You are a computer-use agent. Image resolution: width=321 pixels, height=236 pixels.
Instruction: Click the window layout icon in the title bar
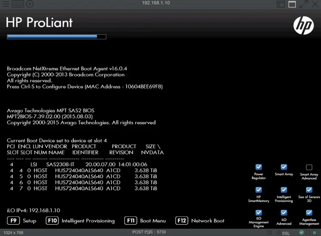(x=280, y=4)
